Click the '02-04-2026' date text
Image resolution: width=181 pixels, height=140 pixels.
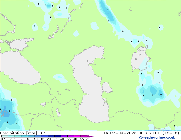[123, 133]
